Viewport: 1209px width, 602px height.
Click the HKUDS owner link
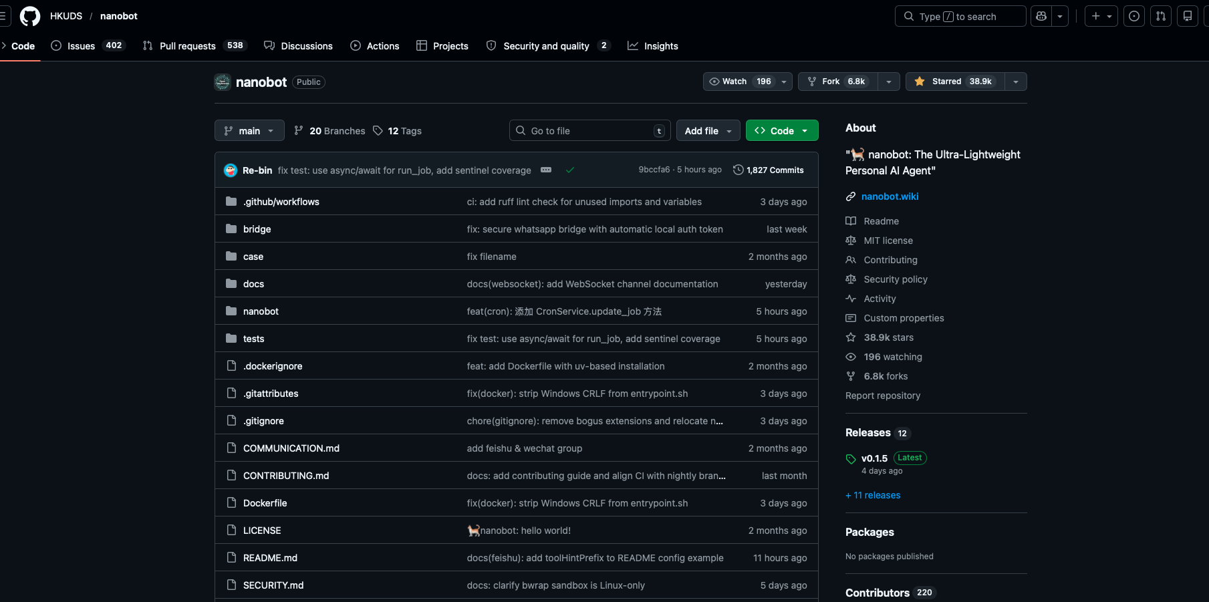66,16
